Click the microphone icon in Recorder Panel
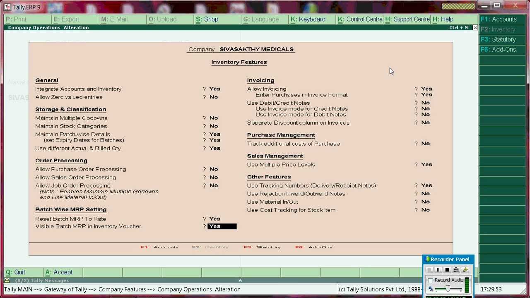 point(431,289)
